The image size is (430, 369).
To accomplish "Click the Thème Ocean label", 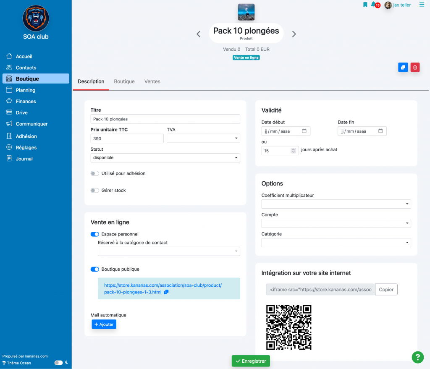I will pos(19,363).
